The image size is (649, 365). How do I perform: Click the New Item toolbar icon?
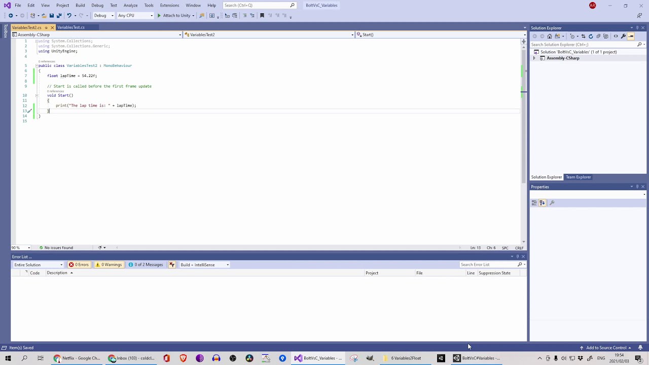(33, 15)
